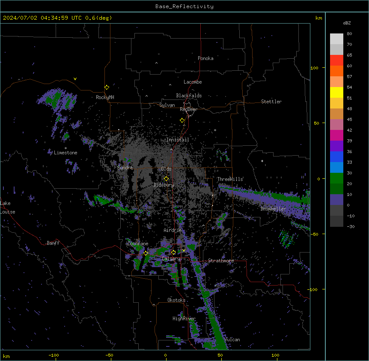Select the yellow diamond marker between Olds and Didsbury
This screenshot has height=361, width=369.
pyautogui.click(x=166, y=179)
